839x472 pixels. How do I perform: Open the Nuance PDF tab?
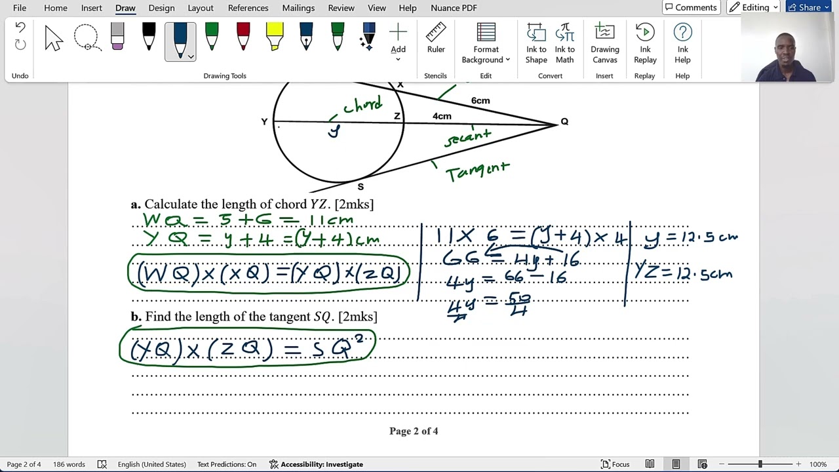[454, 8]
